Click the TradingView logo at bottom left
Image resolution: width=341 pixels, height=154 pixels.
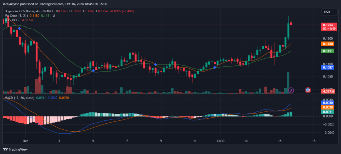point(16,149)
